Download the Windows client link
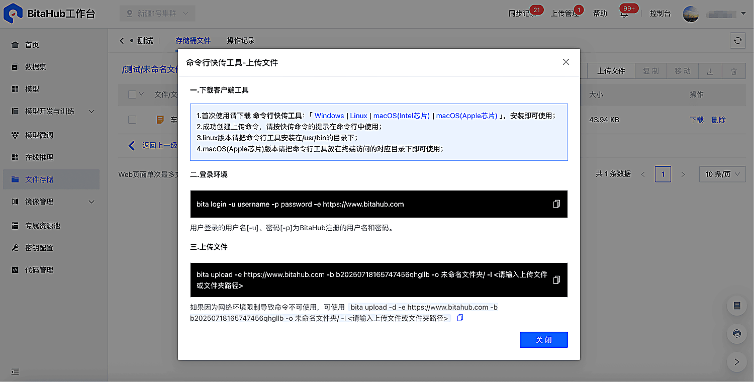The width and height of the screenshot is (754, 382). [329, 116]
